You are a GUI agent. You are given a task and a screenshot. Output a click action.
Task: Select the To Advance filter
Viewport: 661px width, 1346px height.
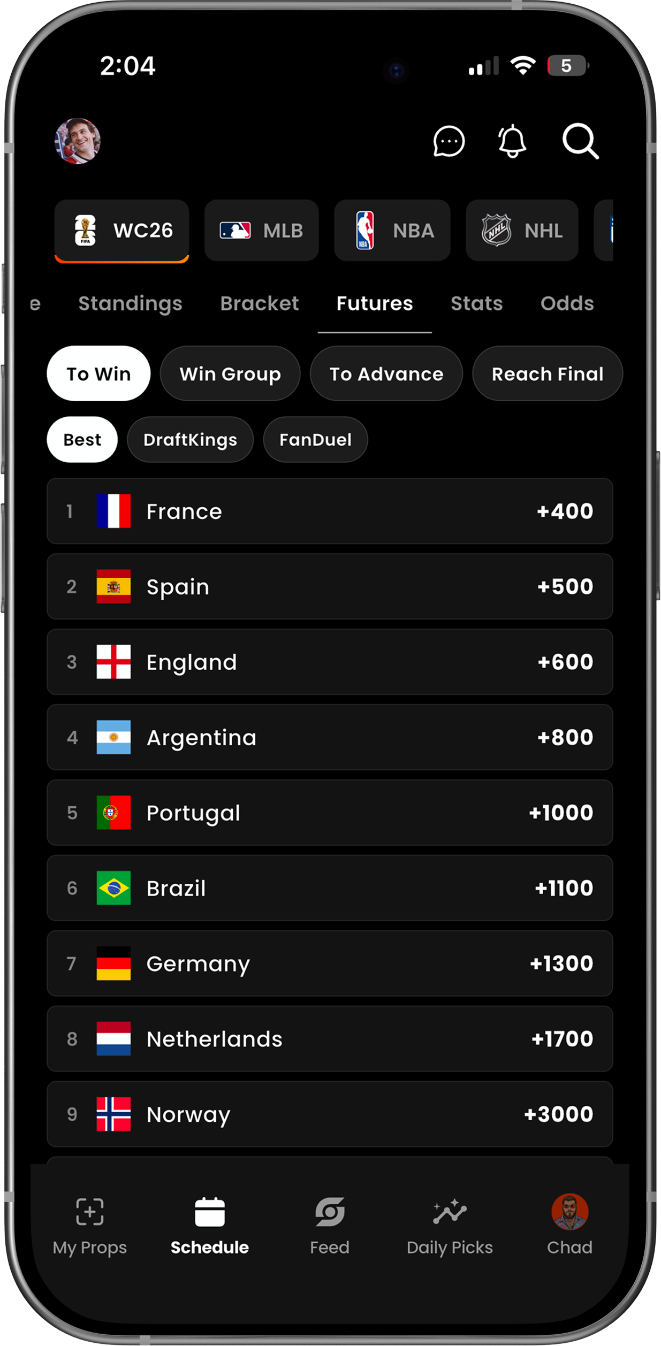click(386, 373)
